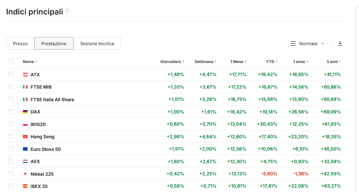Open the Nikkei 225 index link
Screen dimensions: 359x192
42,174
